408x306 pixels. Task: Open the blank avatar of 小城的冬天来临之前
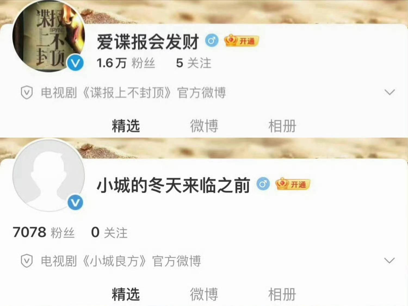[49, 175]
